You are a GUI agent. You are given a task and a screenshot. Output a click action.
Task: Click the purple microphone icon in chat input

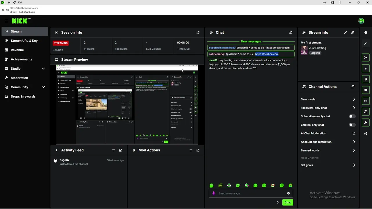tap(214, 193)
